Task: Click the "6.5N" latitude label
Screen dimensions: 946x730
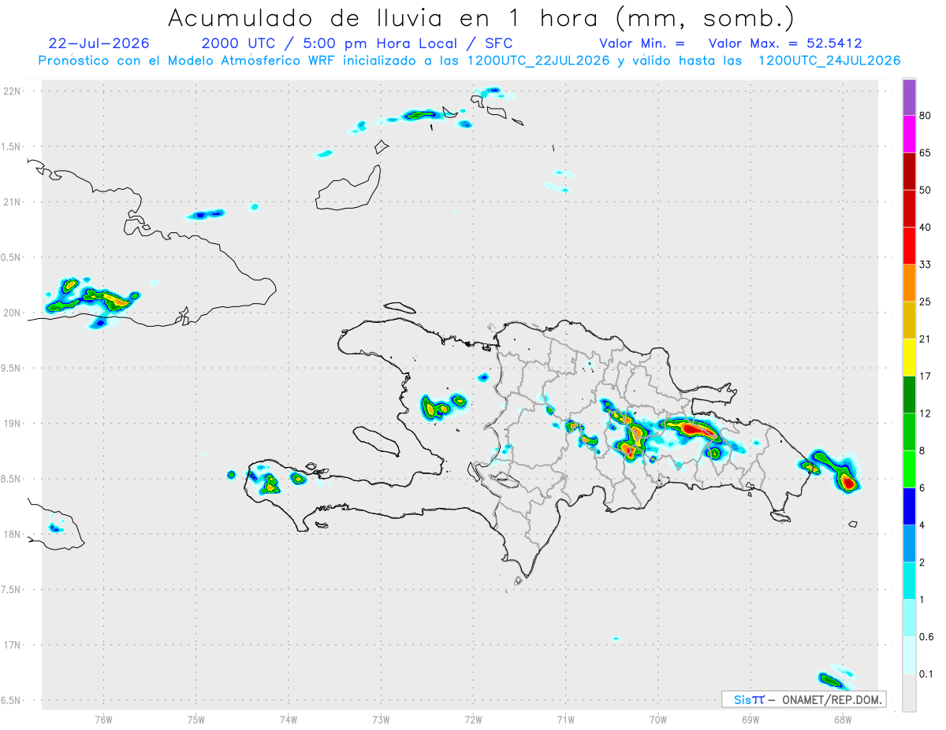Action: [x=12, y=700]
